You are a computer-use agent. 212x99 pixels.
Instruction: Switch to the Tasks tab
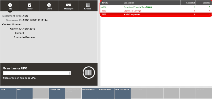pyautogui.click(x=29, y=6)
